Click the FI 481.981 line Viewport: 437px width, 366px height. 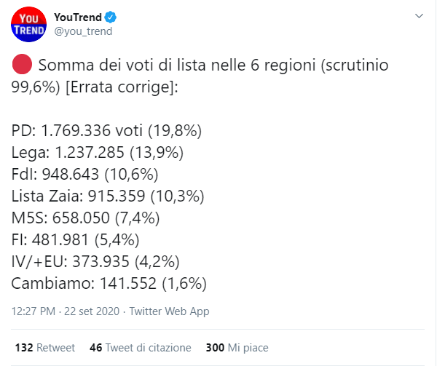[79, 239]
